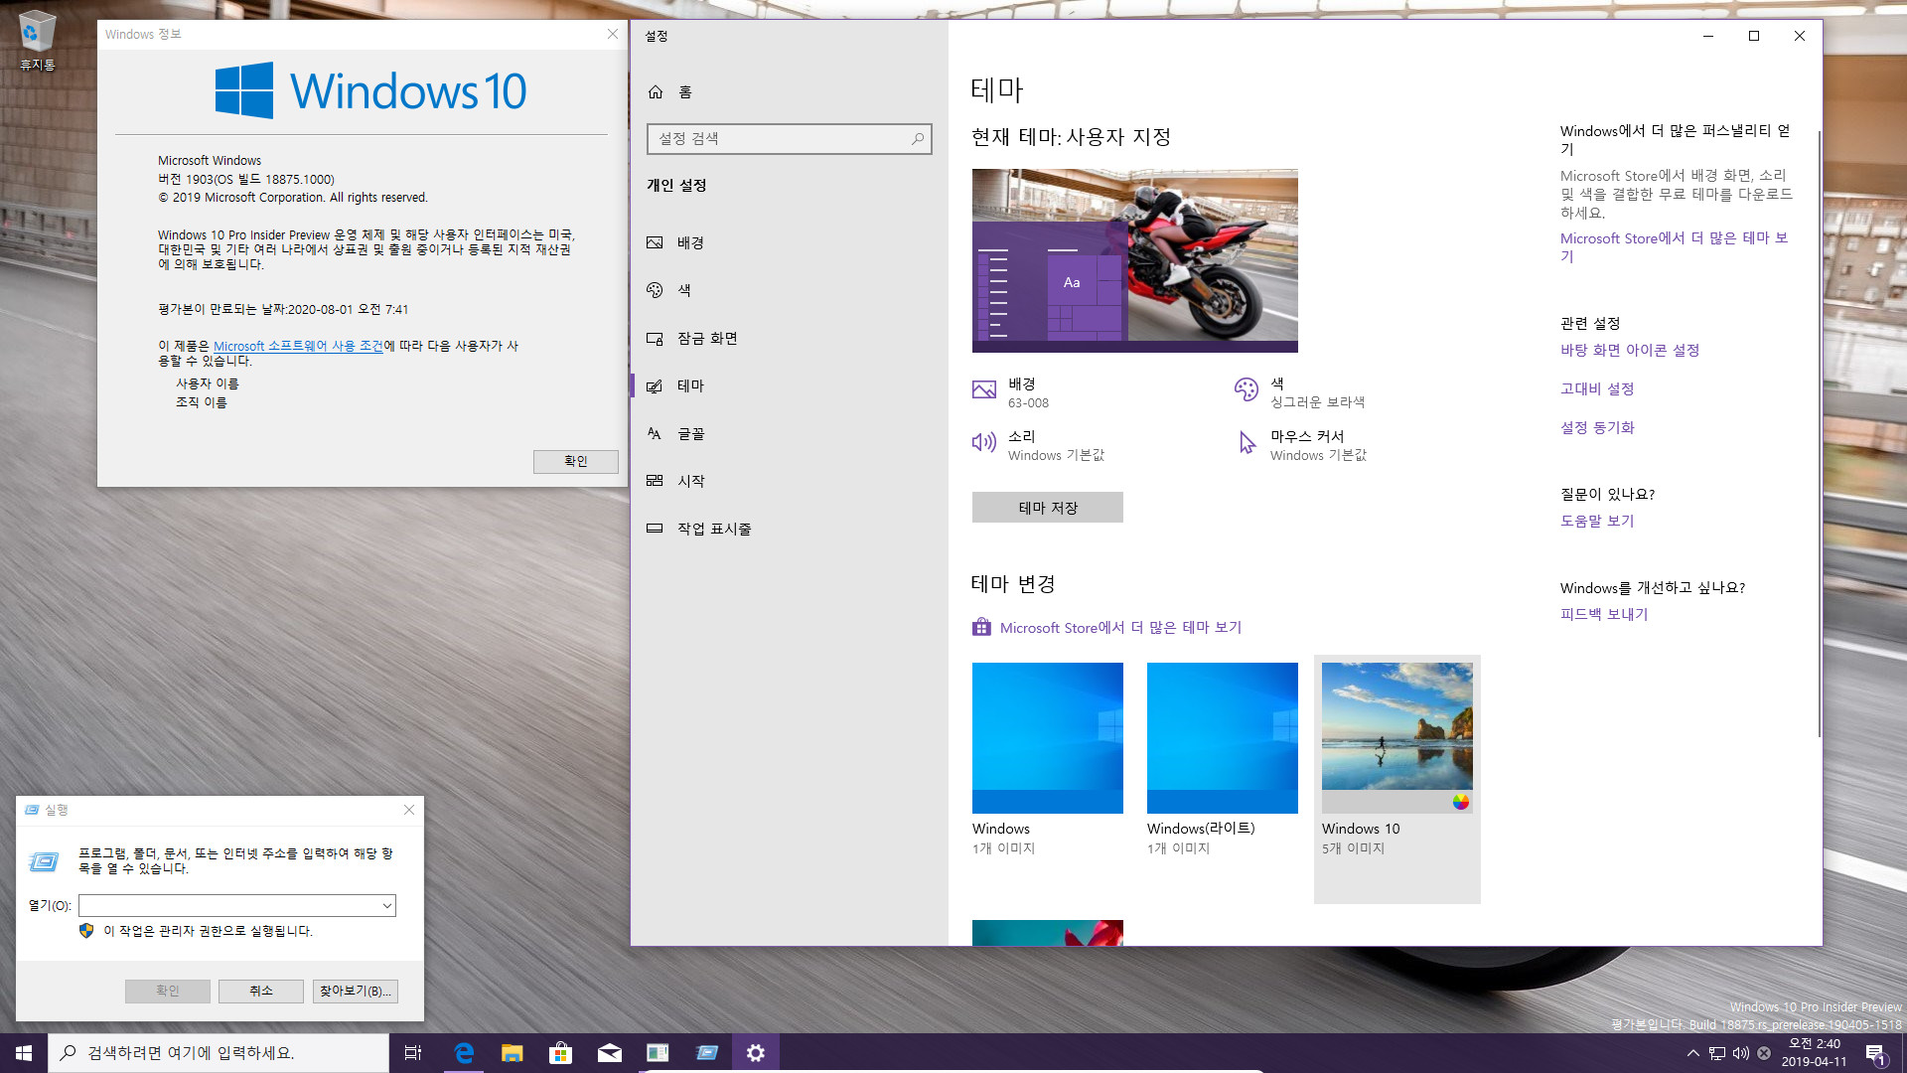This screenshot has width=1907, height=1073.
Task: Click the color palette icon for 싱그러운 보라색
Action: tap(1246, 389)
